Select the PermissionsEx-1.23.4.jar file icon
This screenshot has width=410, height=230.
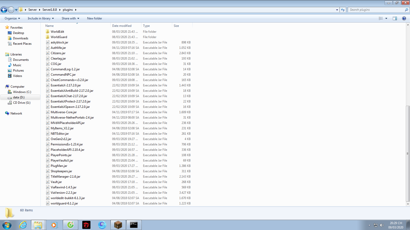48,144
